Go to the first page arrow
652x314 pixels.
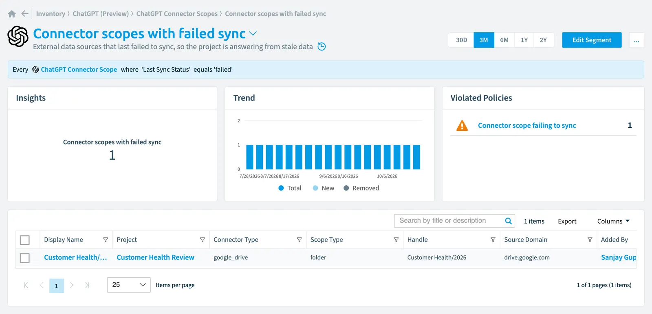pyautogui.click(x=26, y=285)
